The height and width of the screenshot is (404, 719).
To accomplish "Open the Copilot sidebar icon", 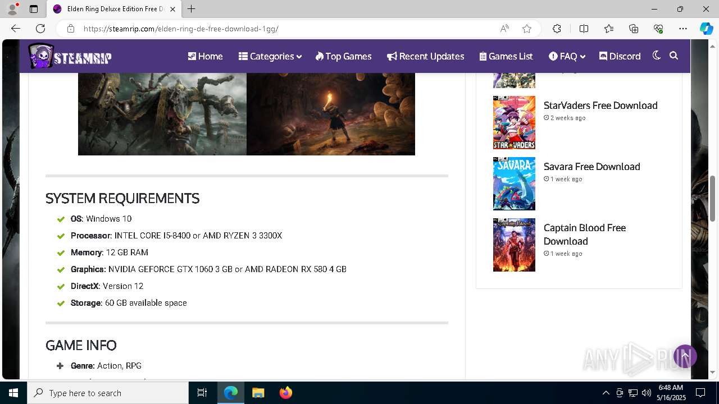I will [x=706, y=29].
